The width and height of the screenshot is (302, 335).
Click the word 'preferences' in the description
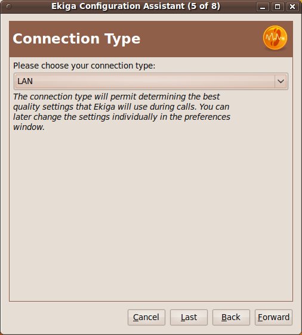coord(207,117)
